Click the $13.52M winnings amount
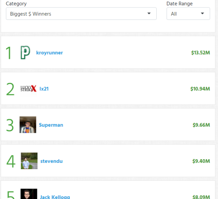The height and width of the screenshot is (199, 218). click(201, 53)
